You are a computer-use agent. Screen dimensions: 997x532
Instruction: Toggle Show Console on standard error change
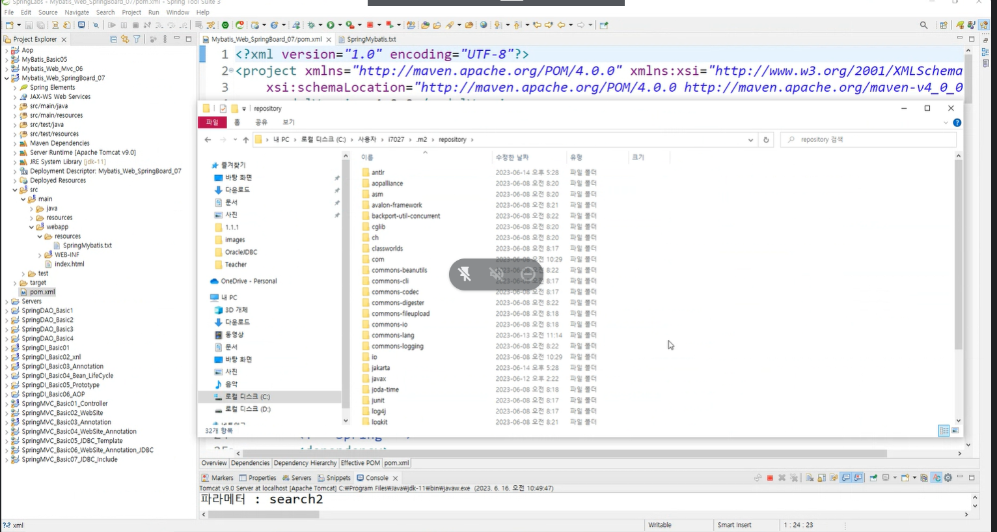pyautogui.click(x=858, y=478)
